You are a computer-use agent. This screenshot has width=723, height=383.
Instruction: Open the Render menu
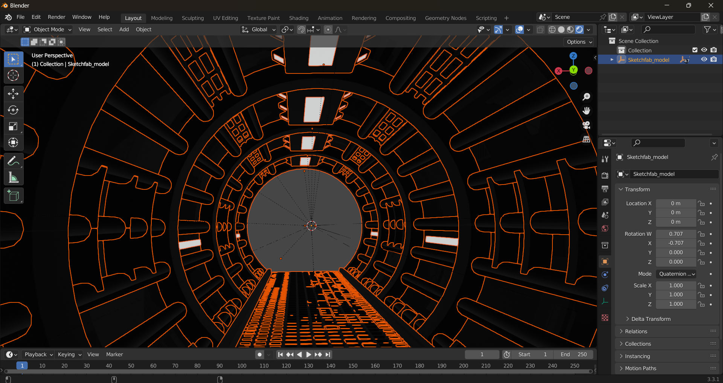click(x=56, y=17)
